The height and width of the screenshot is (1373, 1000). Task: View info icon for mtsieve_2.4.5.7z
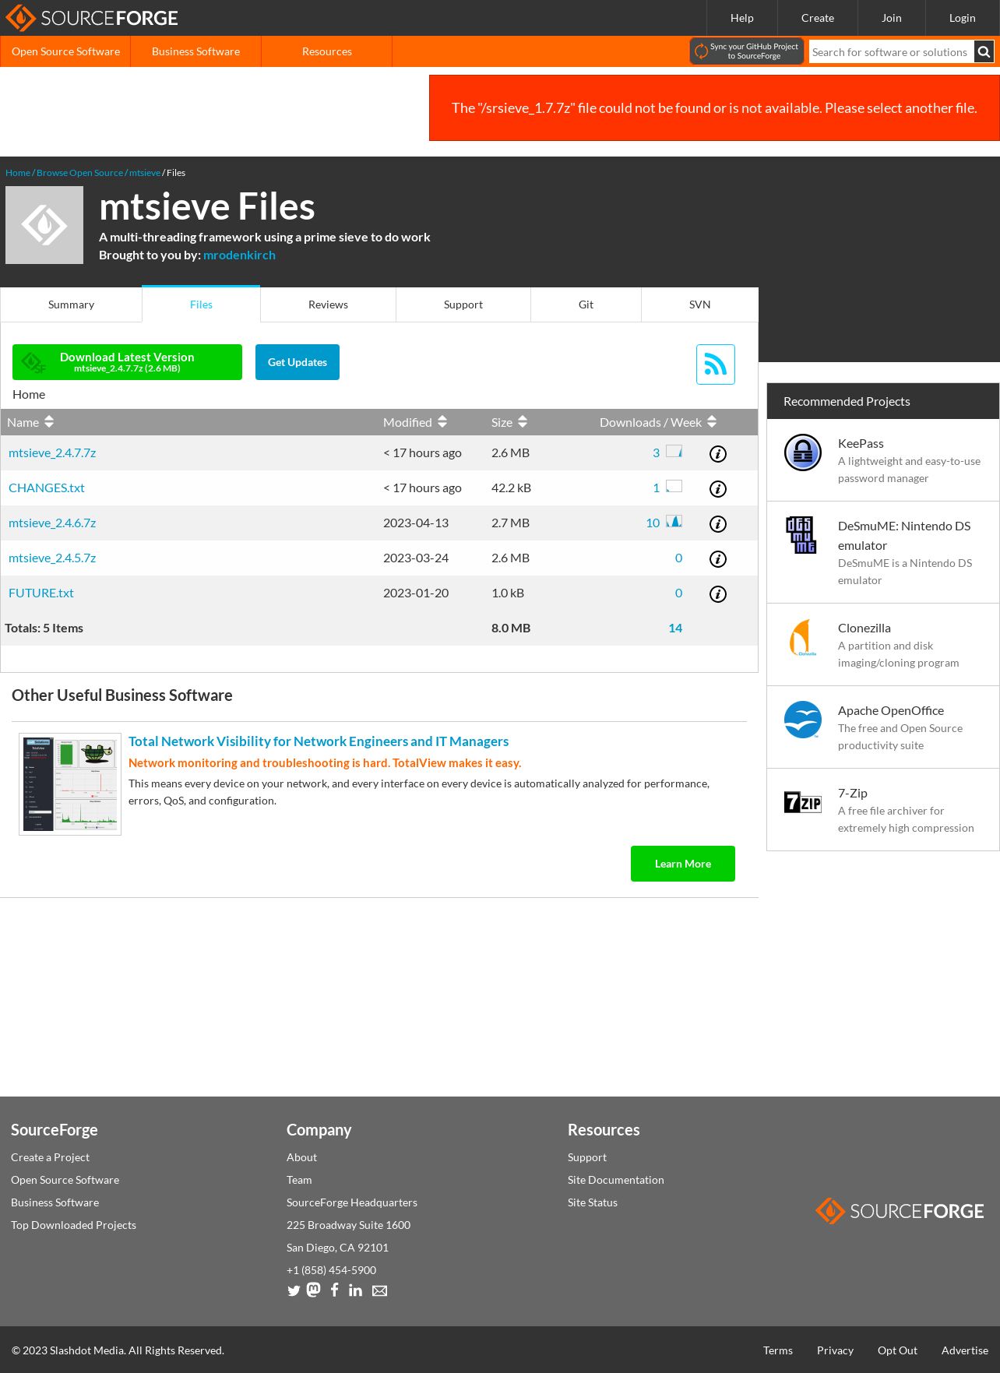(x=718, y=559)
